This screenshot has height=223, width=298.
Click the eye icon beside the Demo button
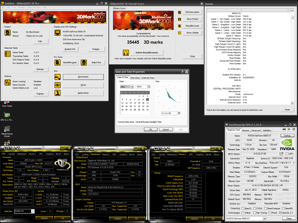click(x=57, y=85)
